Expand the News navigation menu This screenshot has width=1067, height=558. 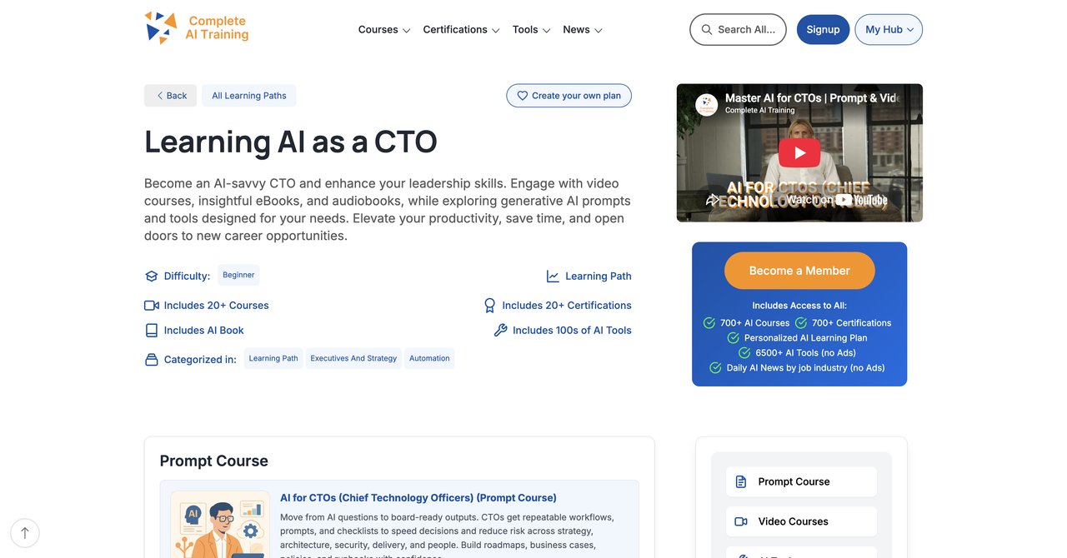coord(583,29)
